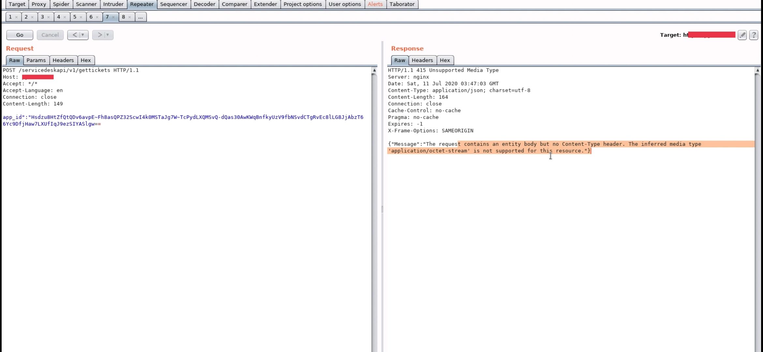Click the back history arrow
Screen dimensions: 763x352
75,35
